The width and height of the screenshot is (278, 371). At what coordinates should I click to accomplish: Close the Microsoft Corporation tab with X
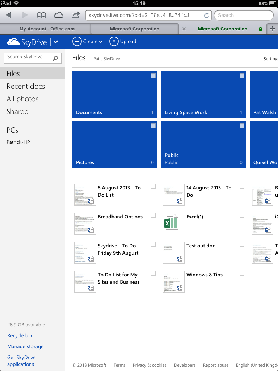coord(184,29)
